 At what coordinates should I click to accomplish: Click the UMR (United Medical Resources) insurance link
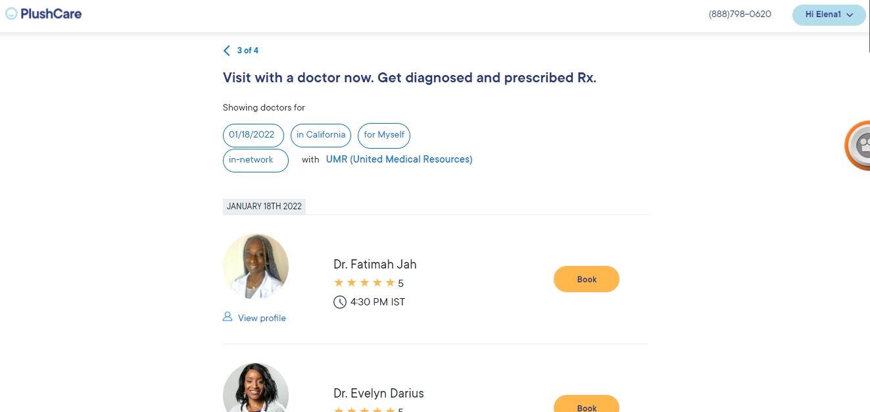[x=399, y=159]
